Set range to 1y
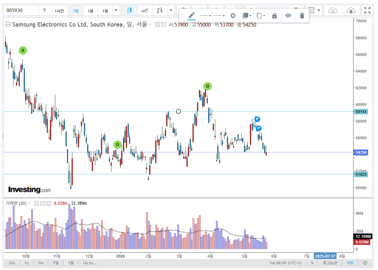Image resolution: width=378 pixels, height=270 pixels. (27, 263)
